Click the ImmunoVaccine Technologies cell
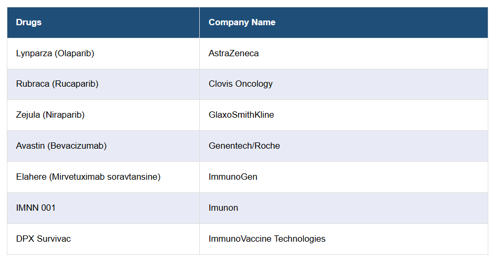Screen dimensions: 492x258 coord(267,239)
